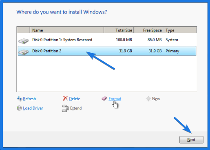
Task: Sort by the Total Size column header
Action: [x=119, y=30]
